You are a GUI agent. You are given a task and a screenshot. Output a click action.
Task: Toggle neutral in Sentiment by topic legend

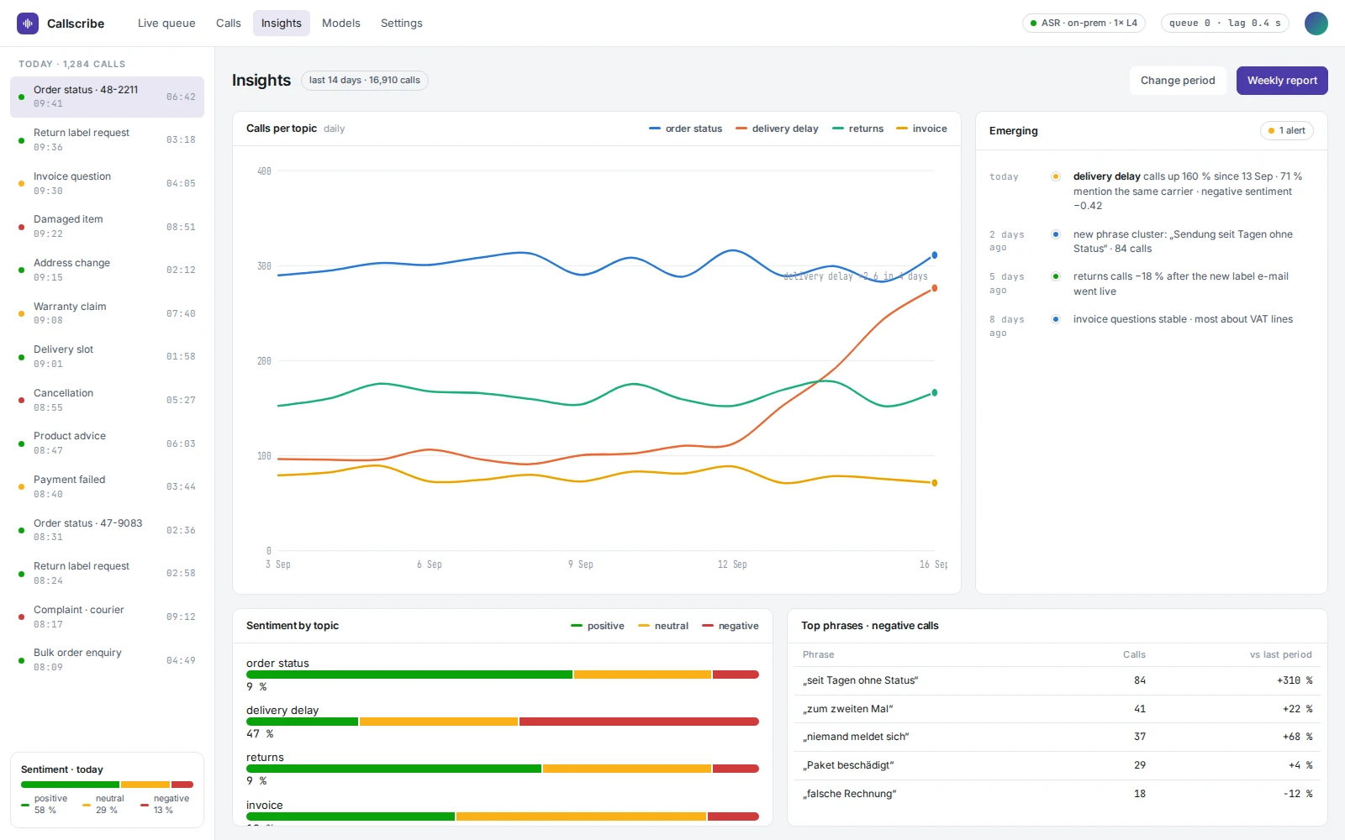(x=663, y=626)
